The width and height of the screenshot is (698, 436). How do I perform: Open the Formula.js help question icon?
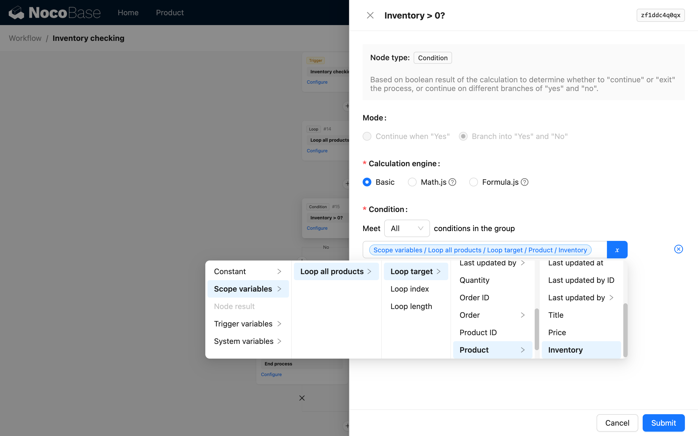[524, 182]
